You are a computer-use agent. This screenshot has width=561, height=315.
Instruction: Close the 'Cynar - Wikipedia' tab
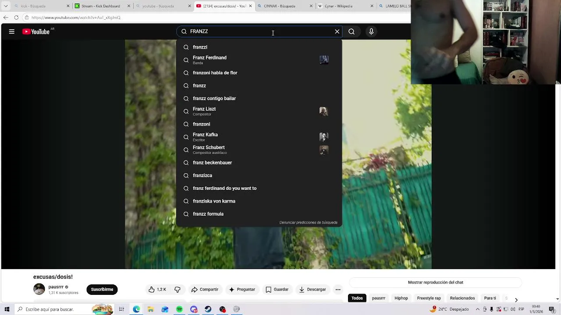pyautogui.click(x=372, y=6)
